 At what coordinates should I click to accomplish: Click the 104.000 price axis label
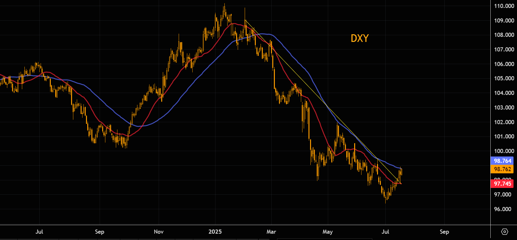[504, 93]
